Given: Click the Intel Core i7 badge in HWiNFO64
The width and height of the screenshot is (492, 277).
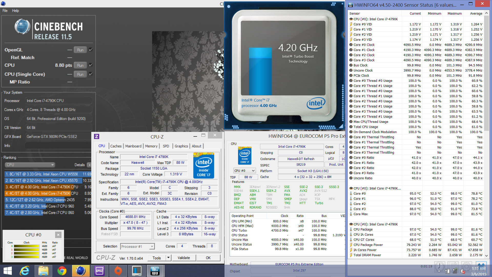Looking at the screenshot, I should click(x=245, y=156).
